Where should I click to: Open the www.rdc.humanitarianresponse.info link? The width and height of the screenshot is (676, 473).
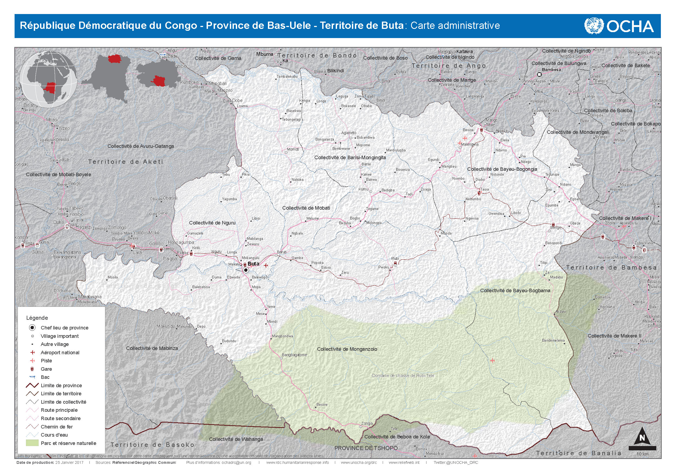tap(297, 462)
